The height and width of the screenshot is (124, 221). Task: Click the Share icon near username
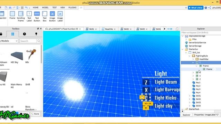[210, 8]
